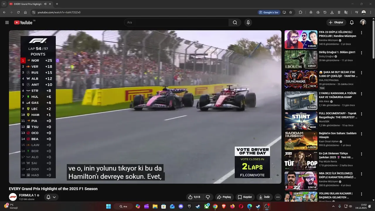The height and width of the screenshot is (211, 375).
Task: Open options for FIFA 23 video
Action: (x=361, y=33)
